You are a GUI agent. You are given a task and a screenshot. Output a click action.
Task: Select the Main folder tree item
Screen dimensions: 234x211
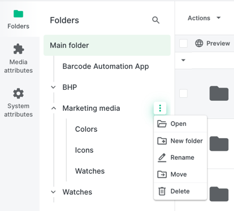tap(107, 45)
